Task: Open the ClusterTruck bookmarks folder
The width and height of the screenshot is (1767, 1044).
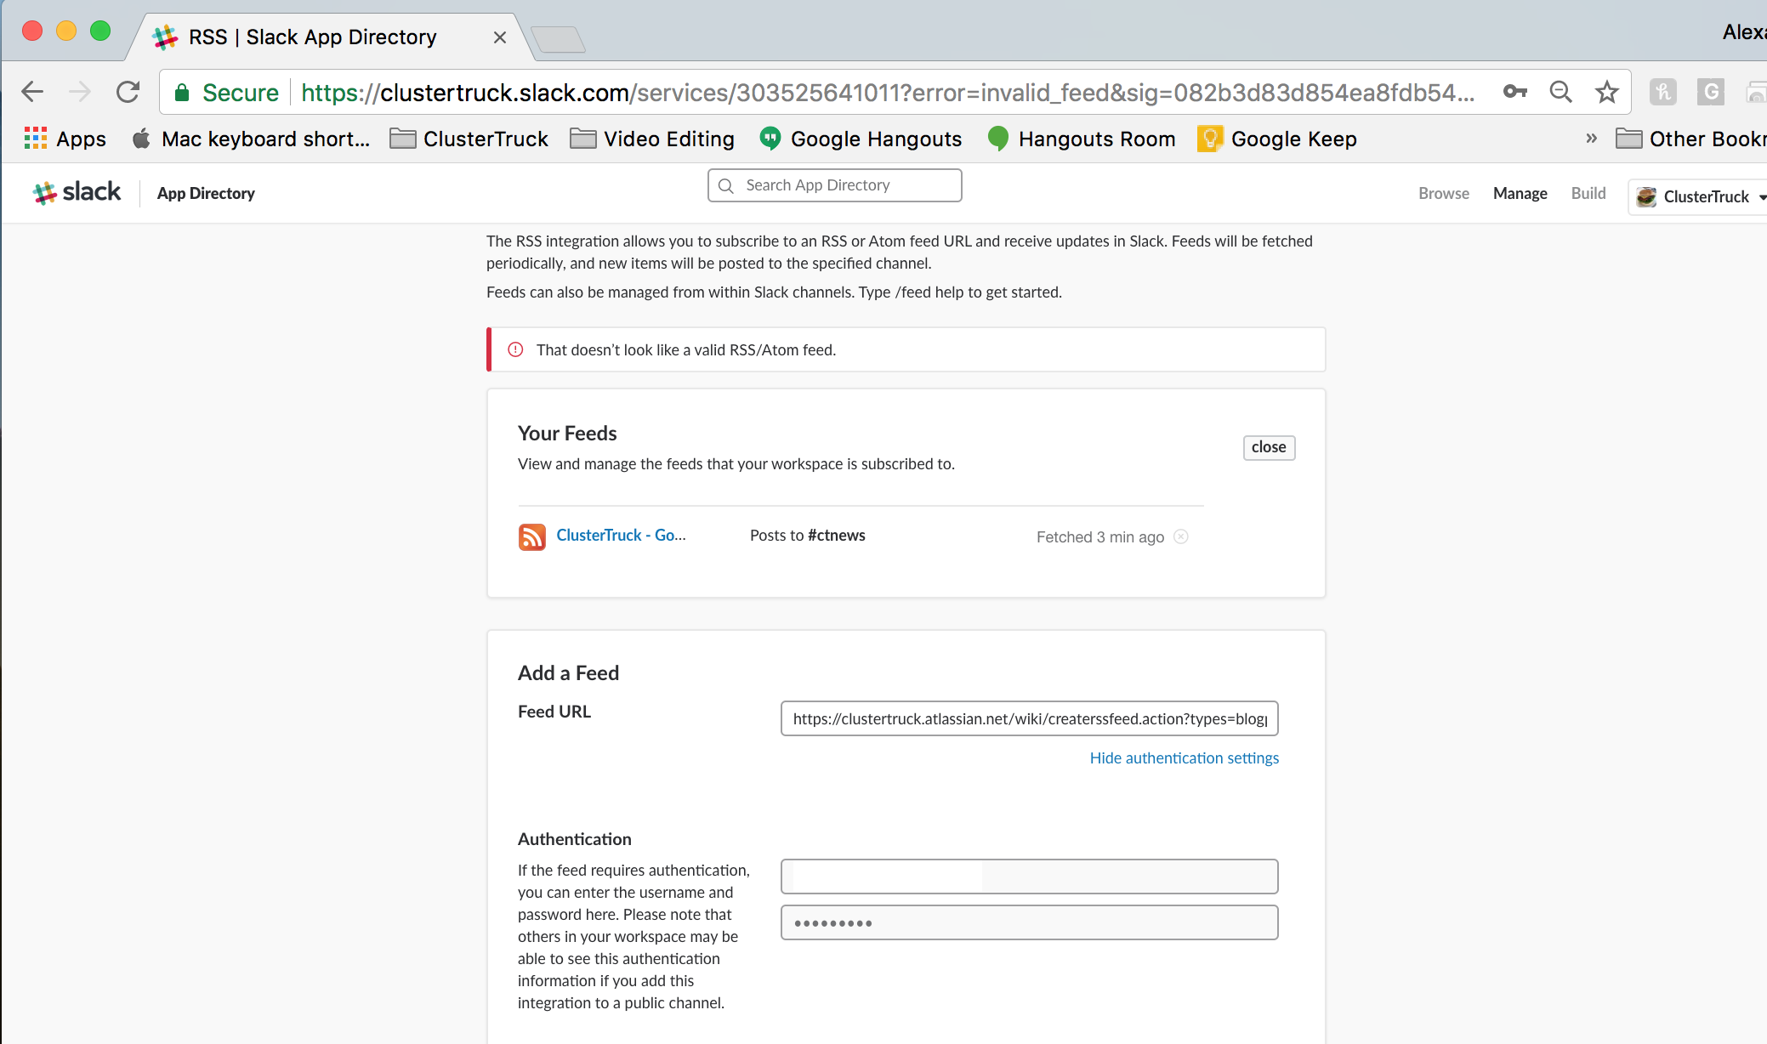Action: coord(469,139)
